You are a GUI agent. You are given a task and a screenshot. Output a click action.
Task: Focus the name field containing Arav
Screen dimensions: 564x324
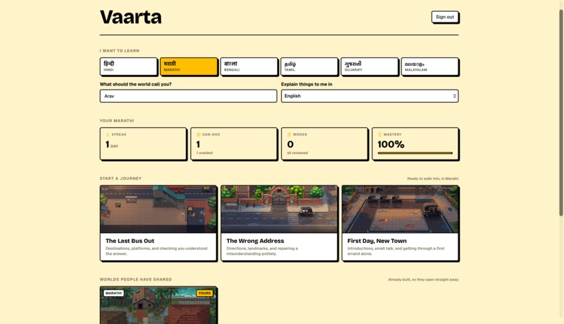pyautogui.click(x=188, y=96)
